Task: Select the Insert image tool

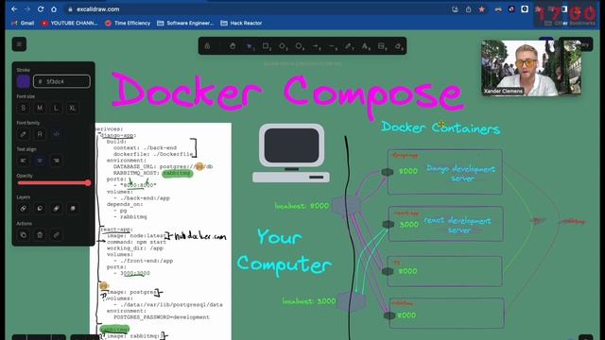Action: [x=382, y=46]
